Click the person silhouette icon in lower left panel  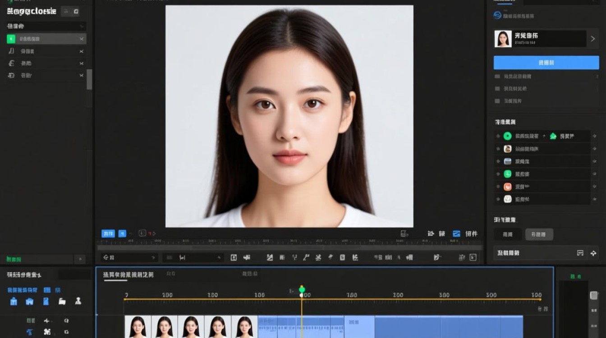[x=78, y=301]
